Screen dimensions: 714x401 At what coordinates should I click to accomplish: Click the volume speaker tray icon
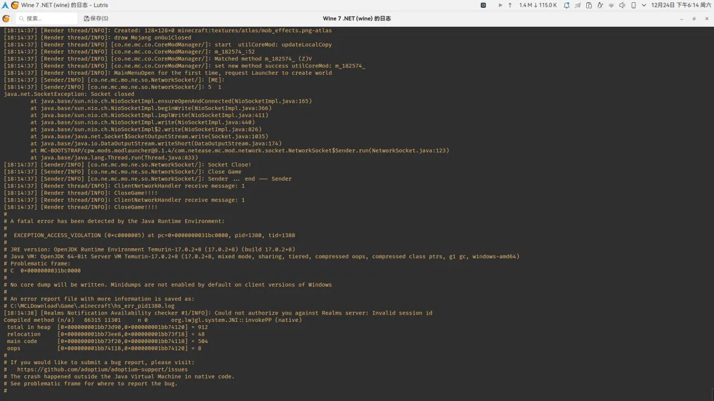pyautogui.click(x=623, y=5)
